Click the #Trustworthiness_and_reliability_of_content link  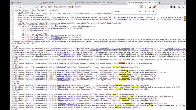click(79, 105)
